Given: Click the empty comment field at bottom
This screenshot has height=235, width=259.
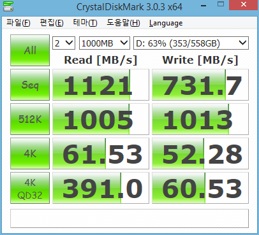Looking at the screenshot, I should [x=129, y=218].
